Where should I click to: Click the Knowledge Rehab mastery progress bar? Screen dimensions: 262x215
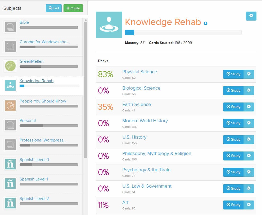point(183,32)
